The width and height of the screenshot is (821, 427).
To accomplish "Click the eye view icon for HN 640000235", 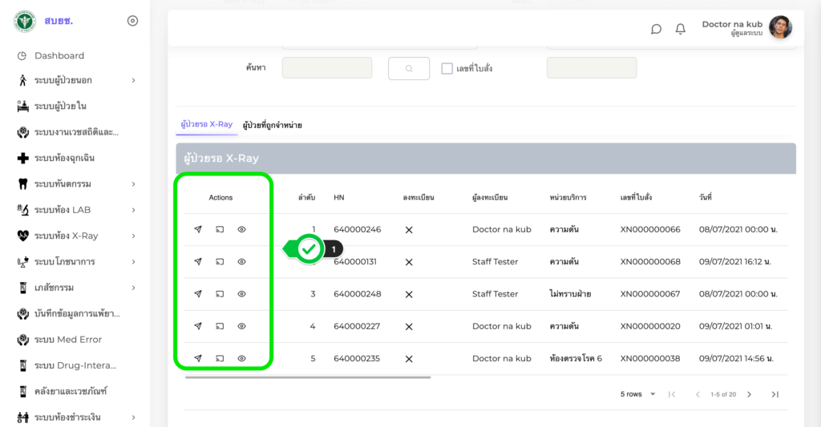I will click(241, 358).
